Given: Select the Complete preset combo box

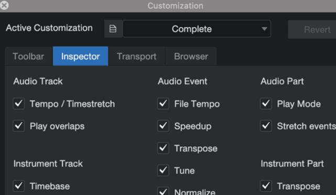Looking at the screenshot, I should (197, 29).
